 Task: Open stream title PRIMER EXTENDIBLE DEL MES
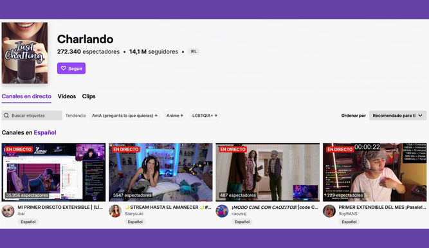pos(382,208)
